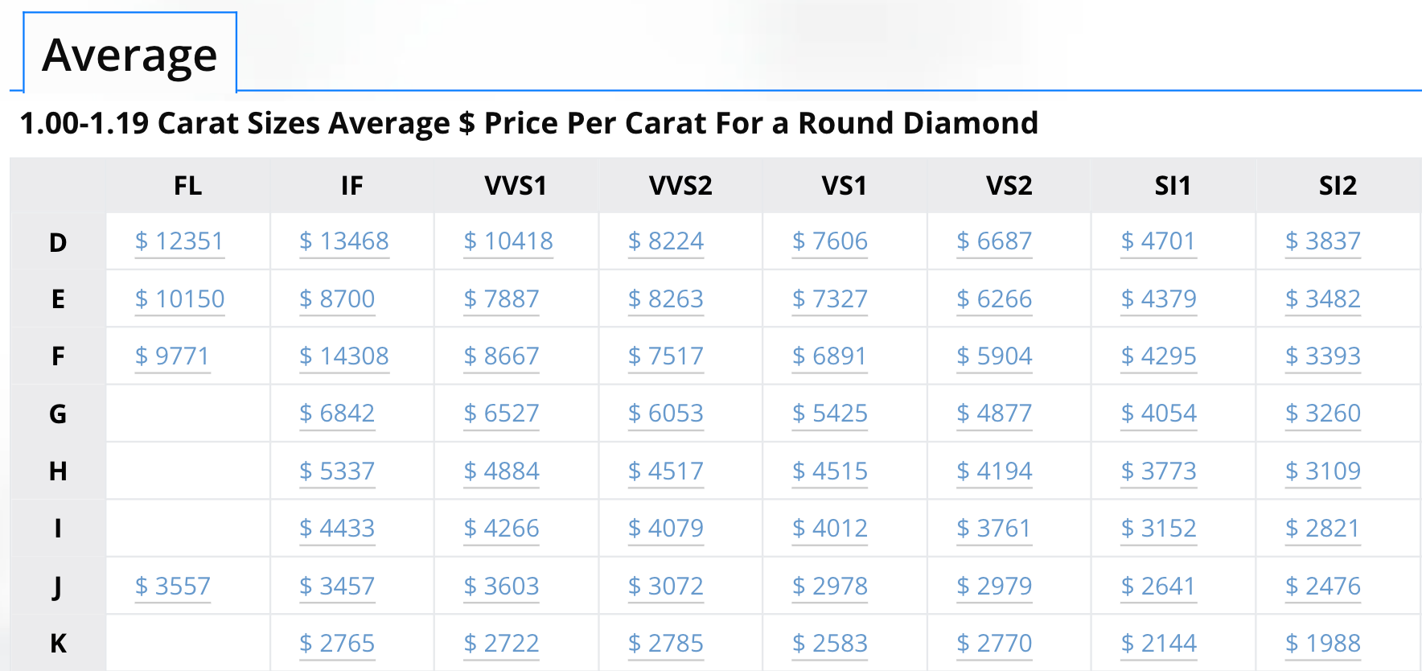Open the $ 1988 K SI2 price
Image resolution: width=1422 pixels, height=671 pixels.
(x=1323, y=644)
